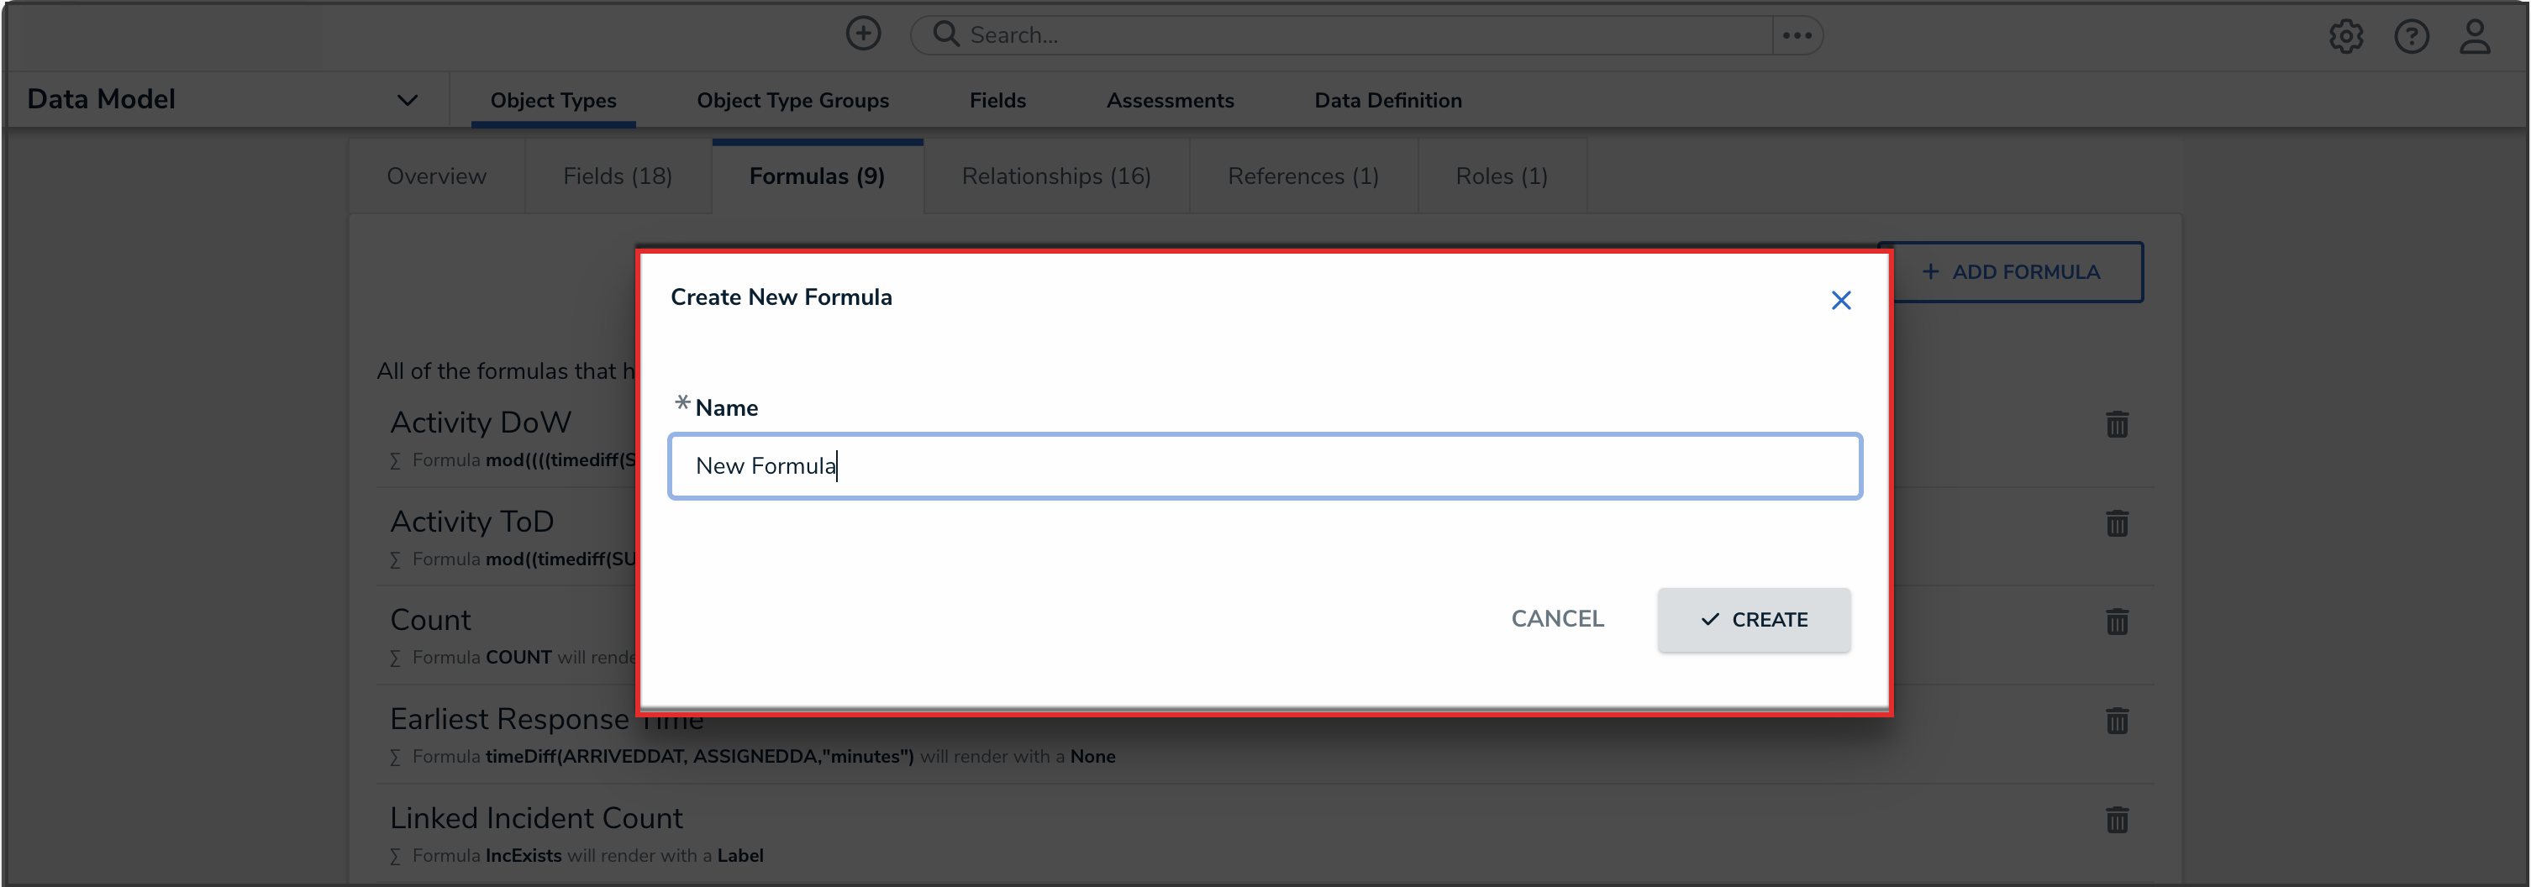Screen dimensions: 2531x887
Task: Click inside the formula Name field
Action: pos(1265,465)
